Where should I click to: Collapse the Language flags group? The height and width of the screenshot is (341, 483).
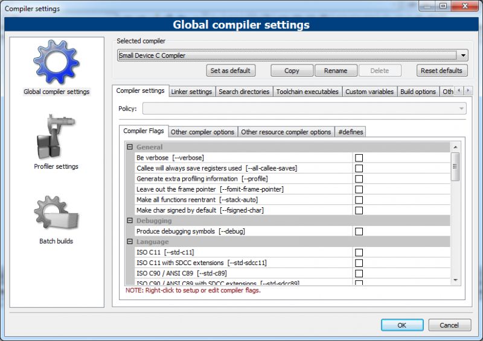pos(130,242)
